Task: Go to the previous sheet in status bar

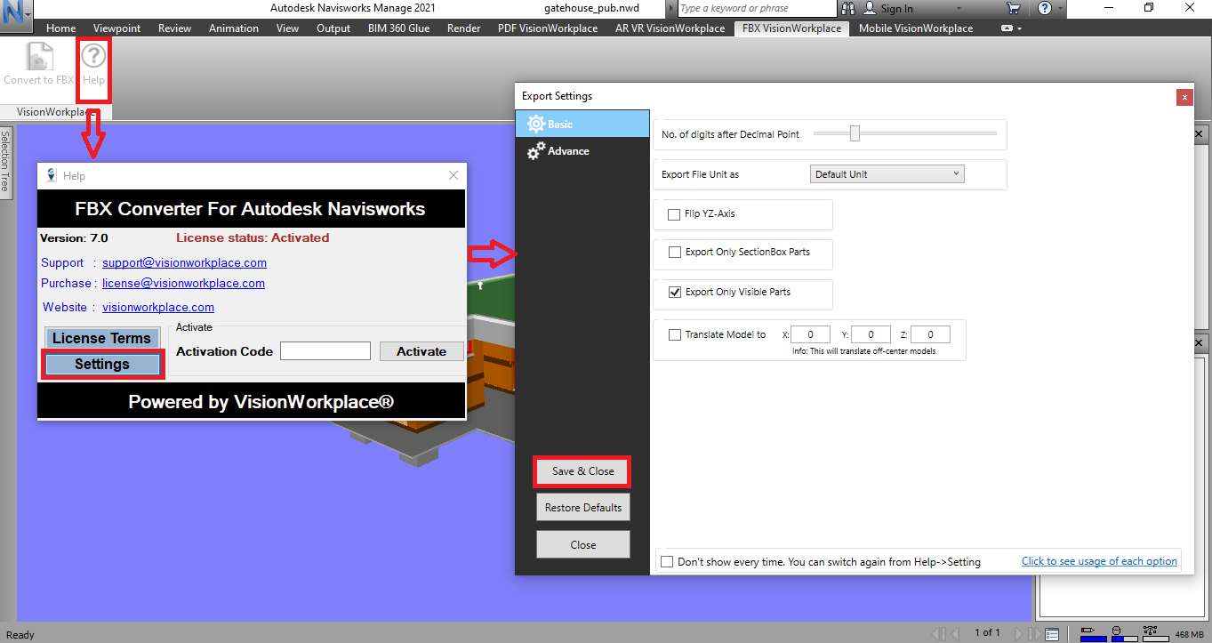Action: tap(957, 634)
